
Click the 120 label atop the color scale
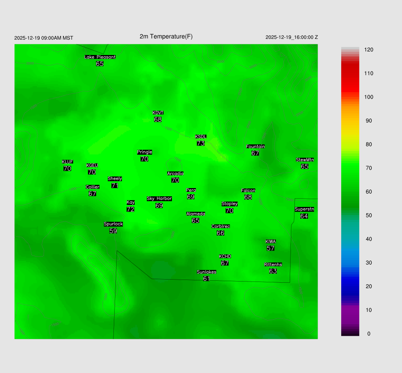click(369, 50)
